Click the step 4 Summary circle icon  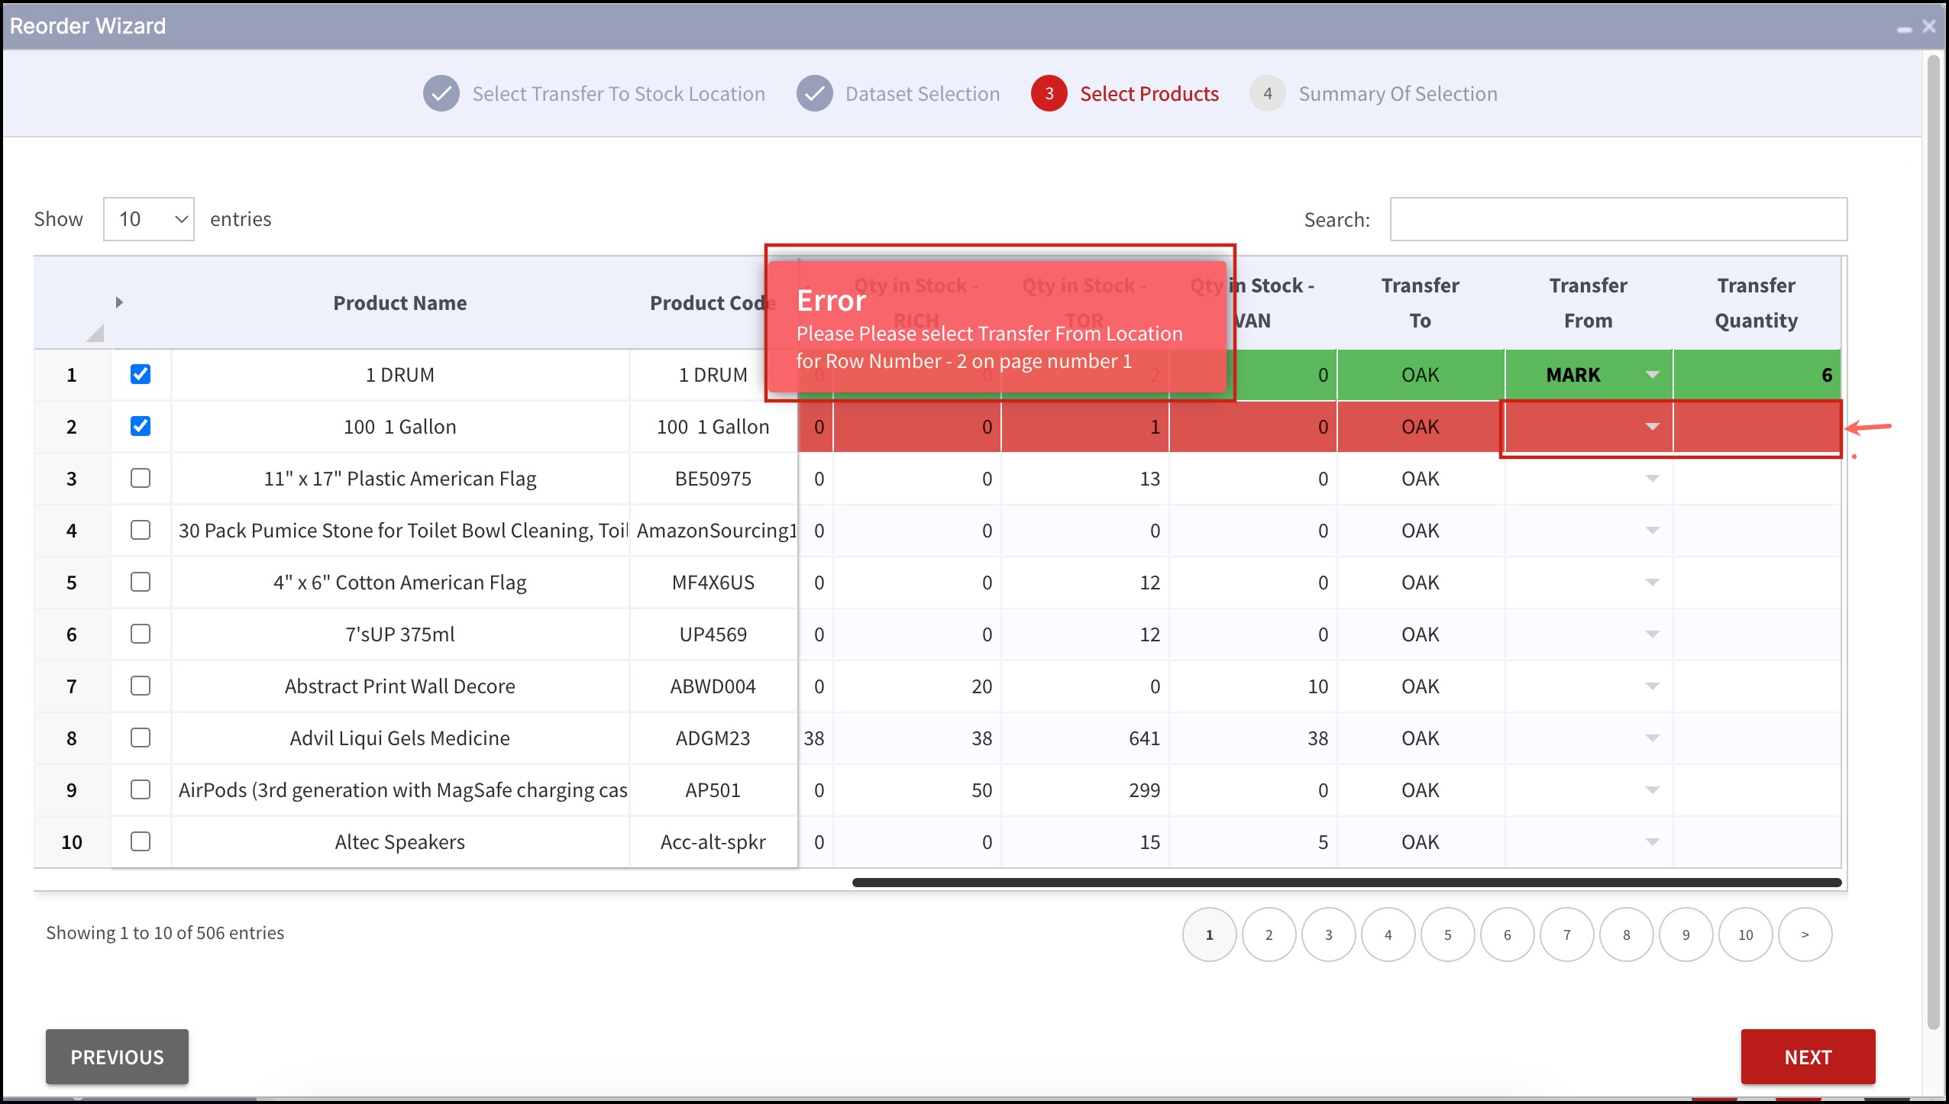(1267, 94)
